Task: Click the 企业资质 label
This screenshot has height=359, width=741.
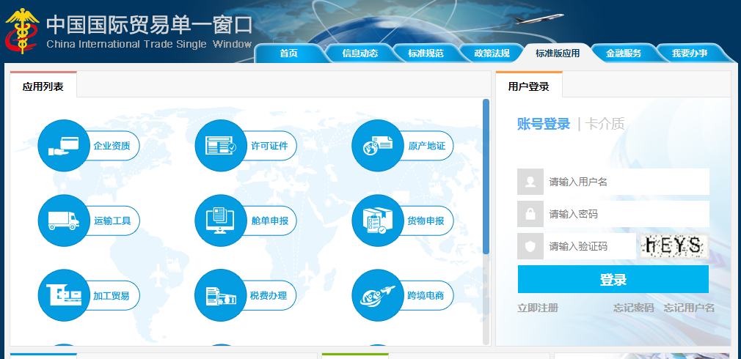Action: coord(112,146)
